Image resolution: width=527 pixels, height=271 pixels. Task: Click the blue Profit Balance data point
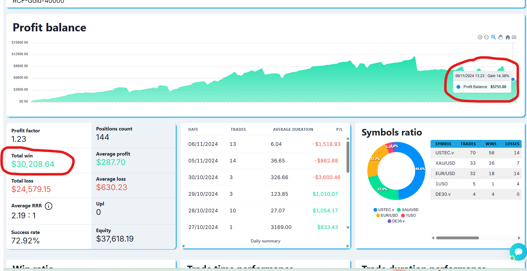pos(513,79)
